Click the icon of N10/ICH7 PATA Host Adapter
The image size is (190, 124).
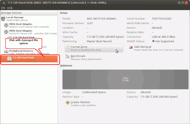pos(6,32)
